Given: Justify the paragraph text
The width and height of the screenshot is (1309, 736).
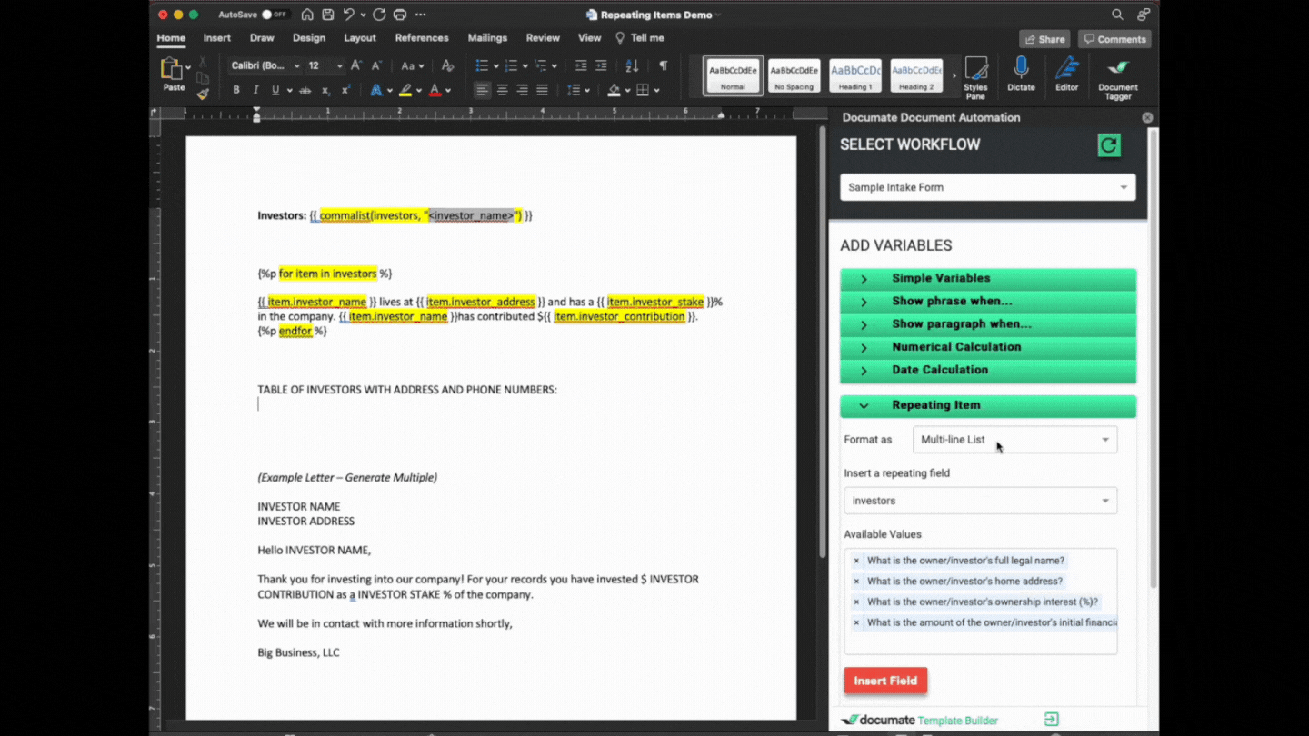Looking at the screenshot, I should 542,90.
